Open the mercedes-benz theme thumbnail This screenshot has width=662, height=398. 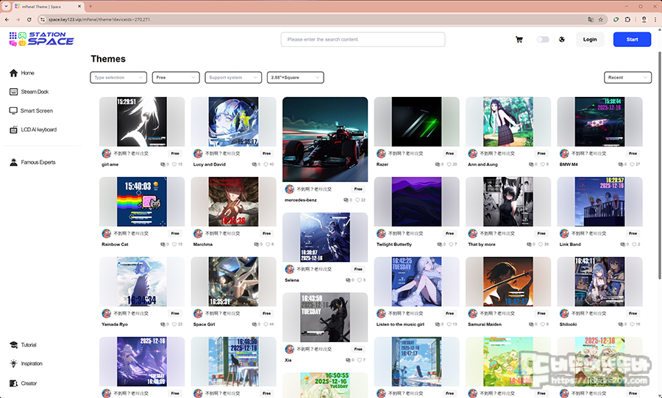pyautogui.click(x=325, y=139)
